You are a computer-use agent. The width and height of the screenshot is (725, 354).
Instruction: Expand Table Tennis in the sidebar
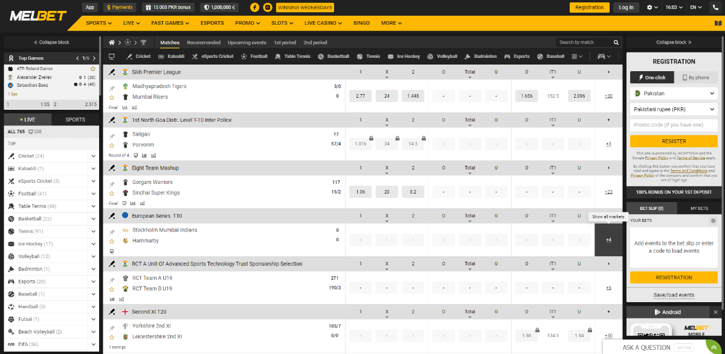pyautogui.click(x=93, y=206)
